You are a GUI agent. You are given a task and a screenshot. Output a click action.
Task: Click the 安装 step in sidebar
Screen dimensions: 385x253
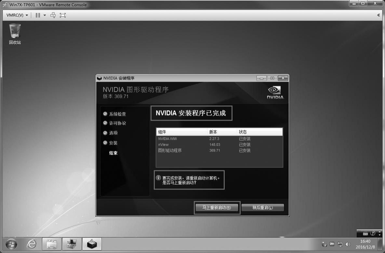coord(110,143)
